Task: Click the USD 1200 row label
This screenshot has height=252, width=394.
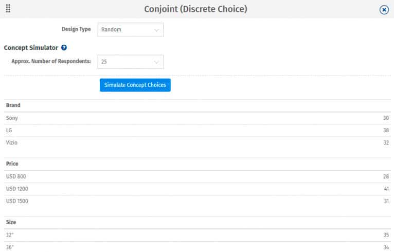Action: point(17,189)
